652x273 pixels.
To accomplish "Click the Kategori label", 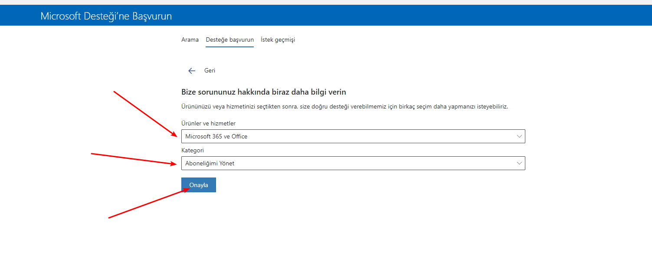I will (x=193, y=151).
